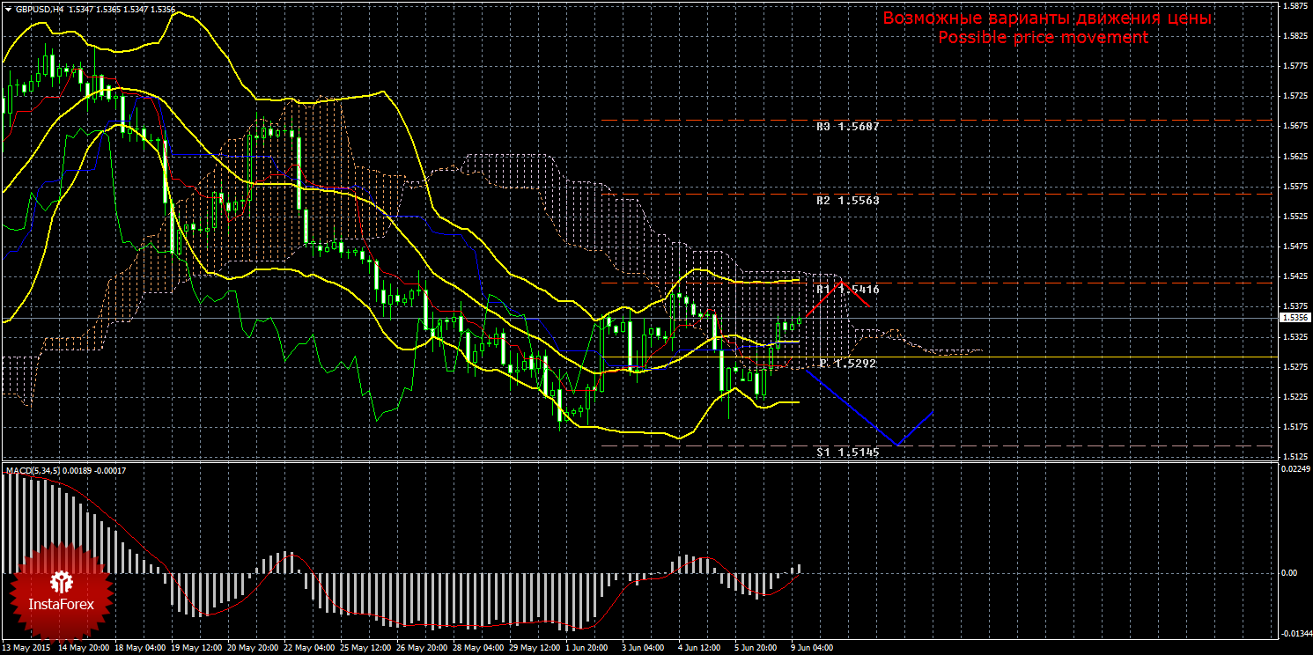This screenshot has height=655, width=1313.
Task: Click the '13 May 2015' date on time axis
Action: (26, 648)
